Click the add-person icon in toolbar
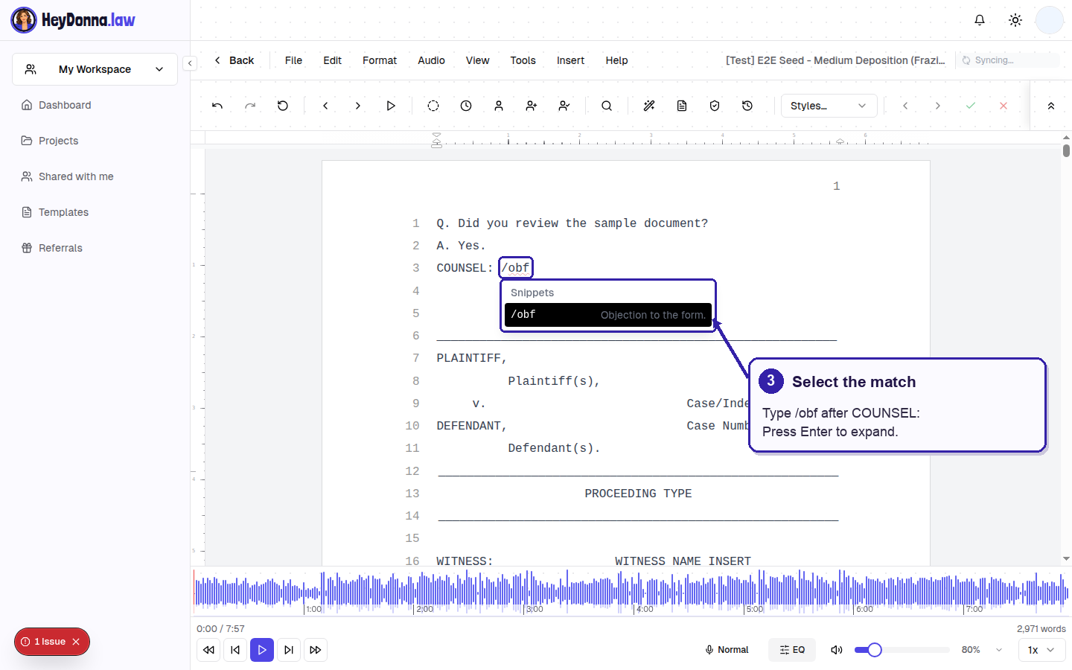The image size is (1072, 670). 532,106
